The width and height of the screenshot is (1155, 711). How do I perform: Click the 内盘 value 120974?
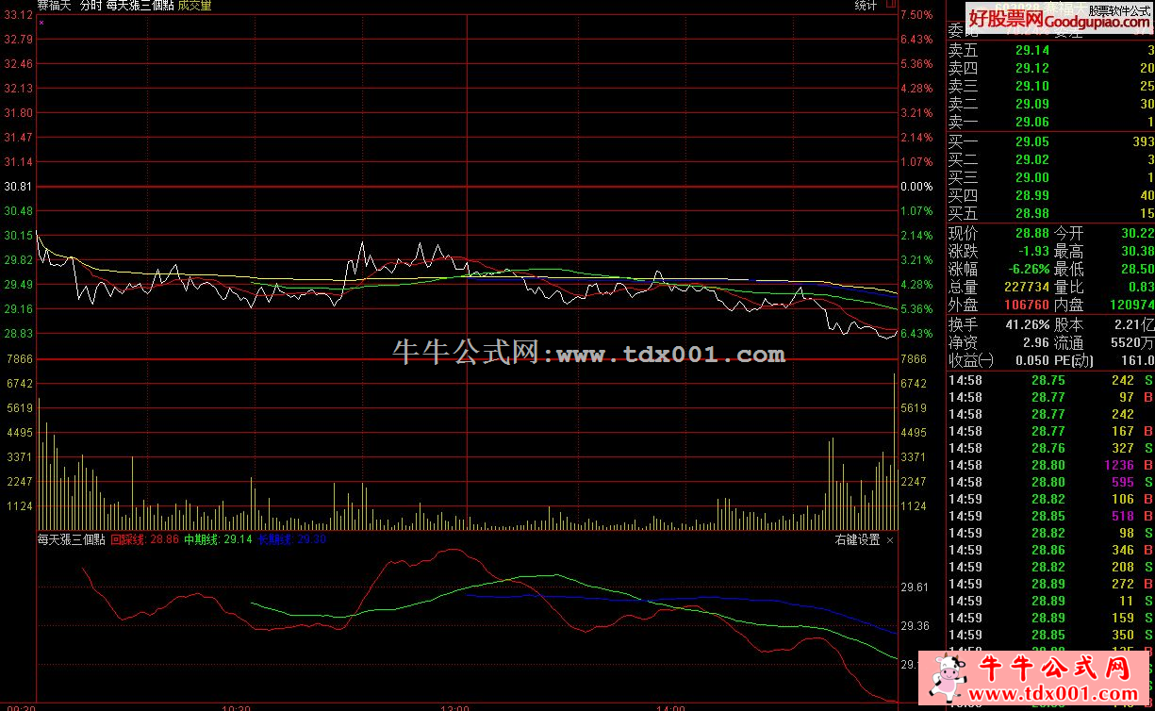(x=1132, y=305)
